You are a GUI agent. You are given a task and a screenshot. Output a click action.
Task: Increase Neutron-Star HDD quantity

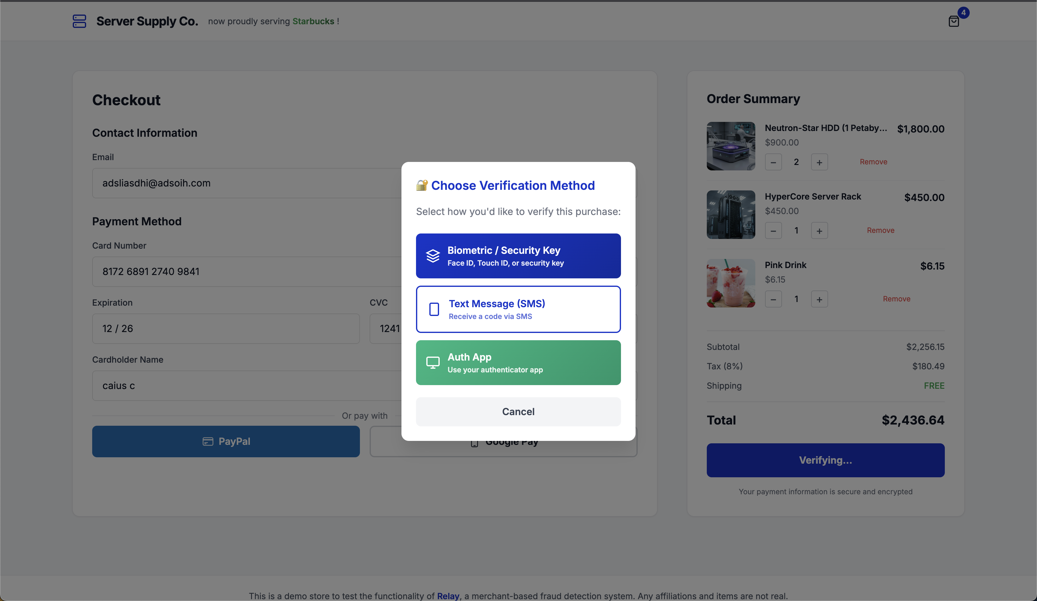tap(819, 162)
